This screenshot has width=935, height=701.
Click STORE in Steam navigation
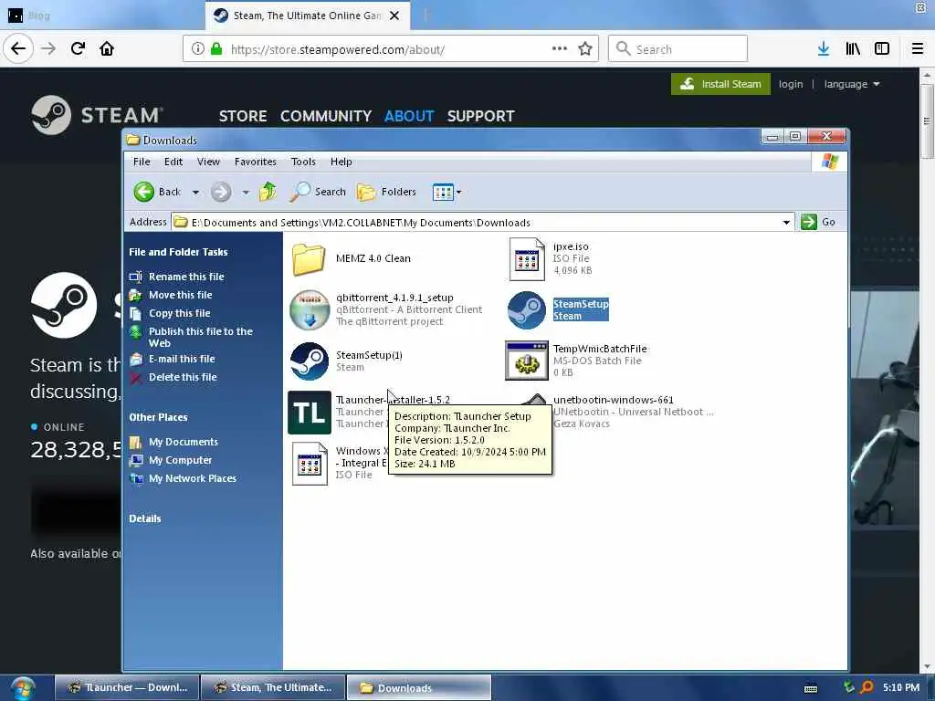[x=243, y=116]
